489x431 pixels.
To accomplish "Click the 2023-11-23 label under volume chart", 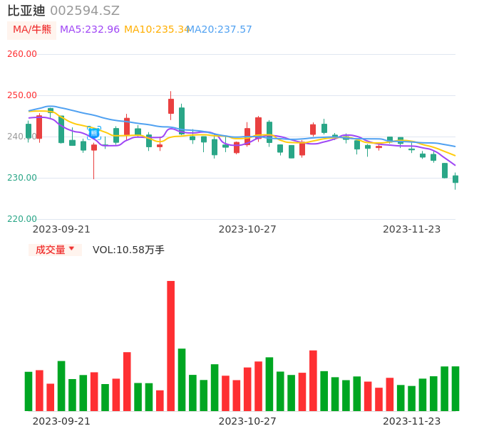I will click(411, 421).
